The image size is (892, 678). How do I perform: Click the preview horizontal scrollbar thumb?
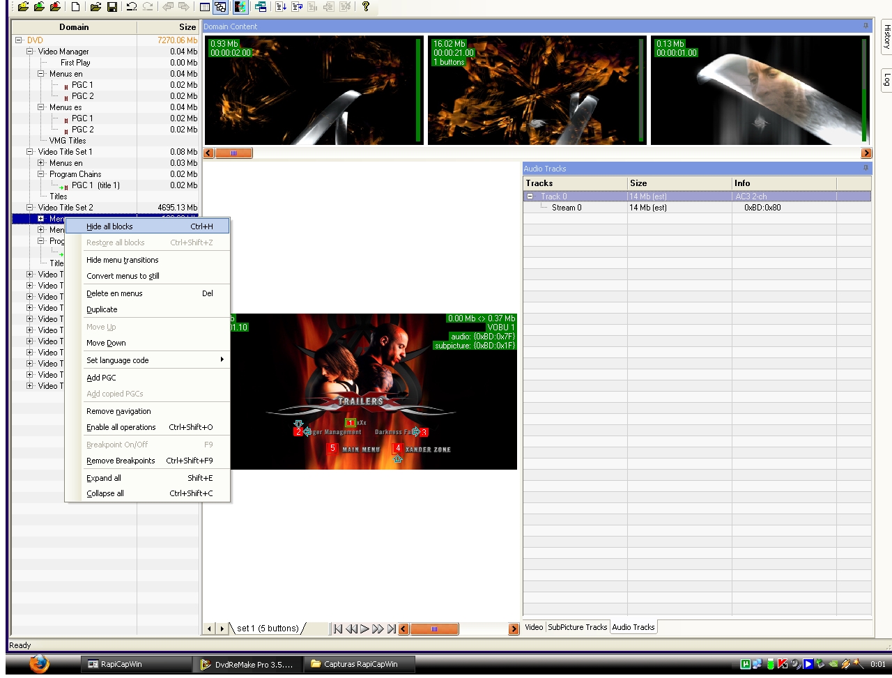pyautogui.click(x=434, y=629)
